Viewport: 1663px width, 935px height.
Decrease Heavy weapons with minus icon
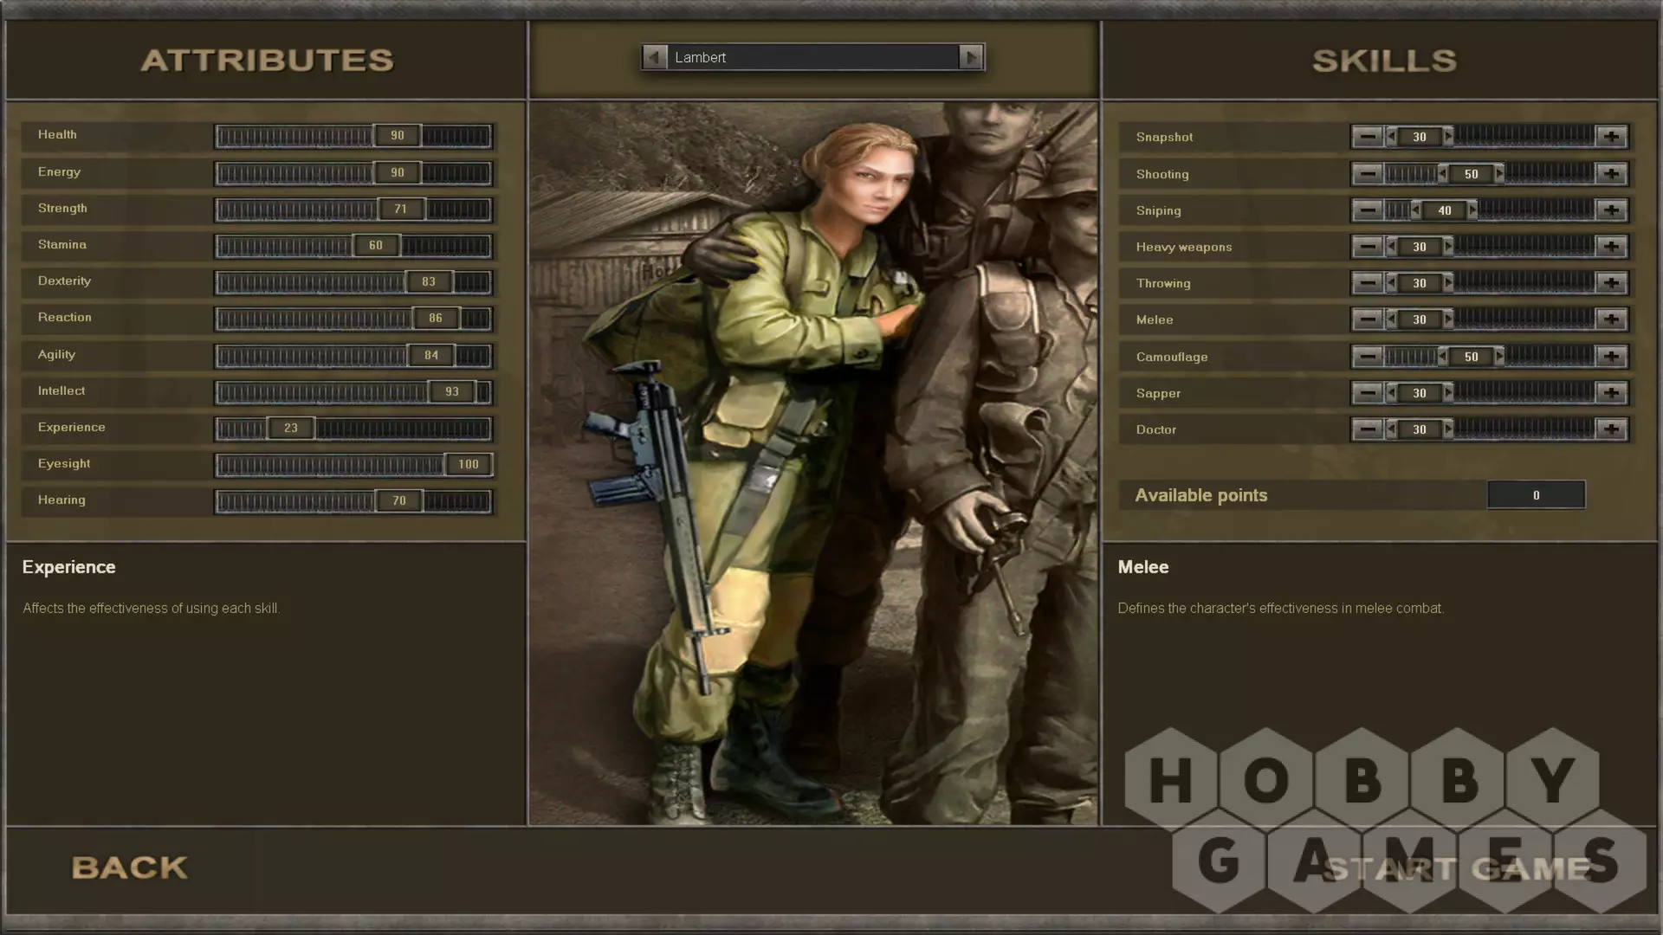point(1368,247)
